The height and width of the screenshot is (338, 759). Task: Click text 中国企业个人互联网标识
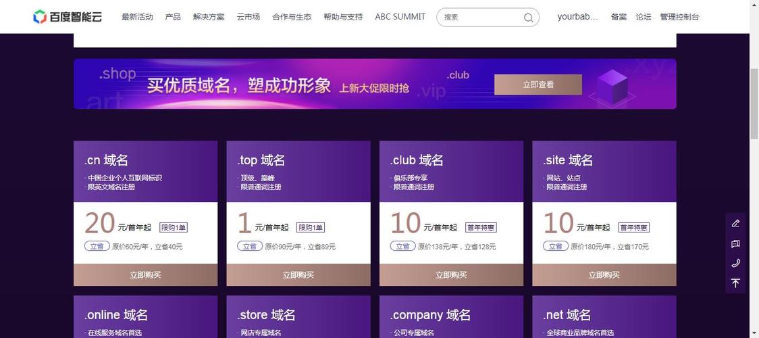pyautogui.click(x=125, y=178)
